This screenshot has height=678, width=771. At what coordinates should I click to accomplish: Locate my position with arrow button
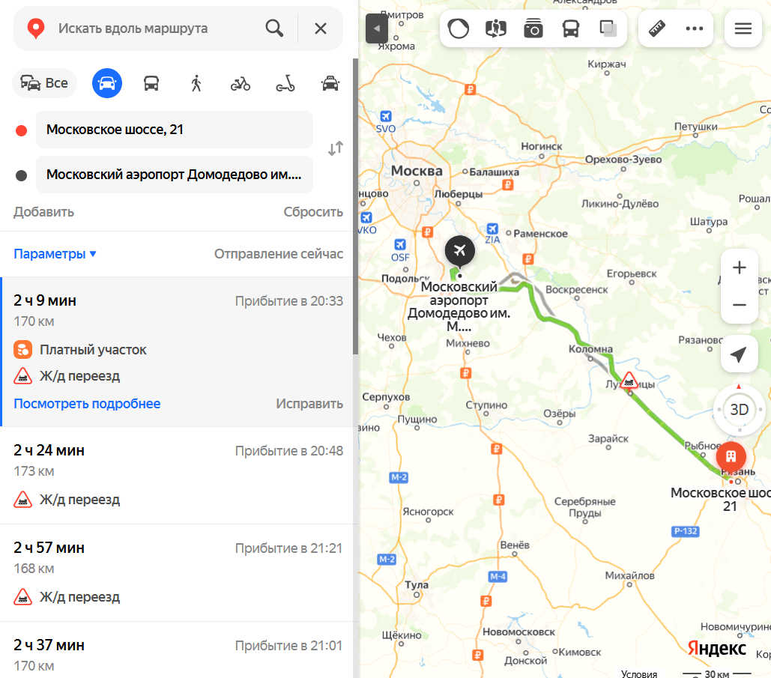739,354
